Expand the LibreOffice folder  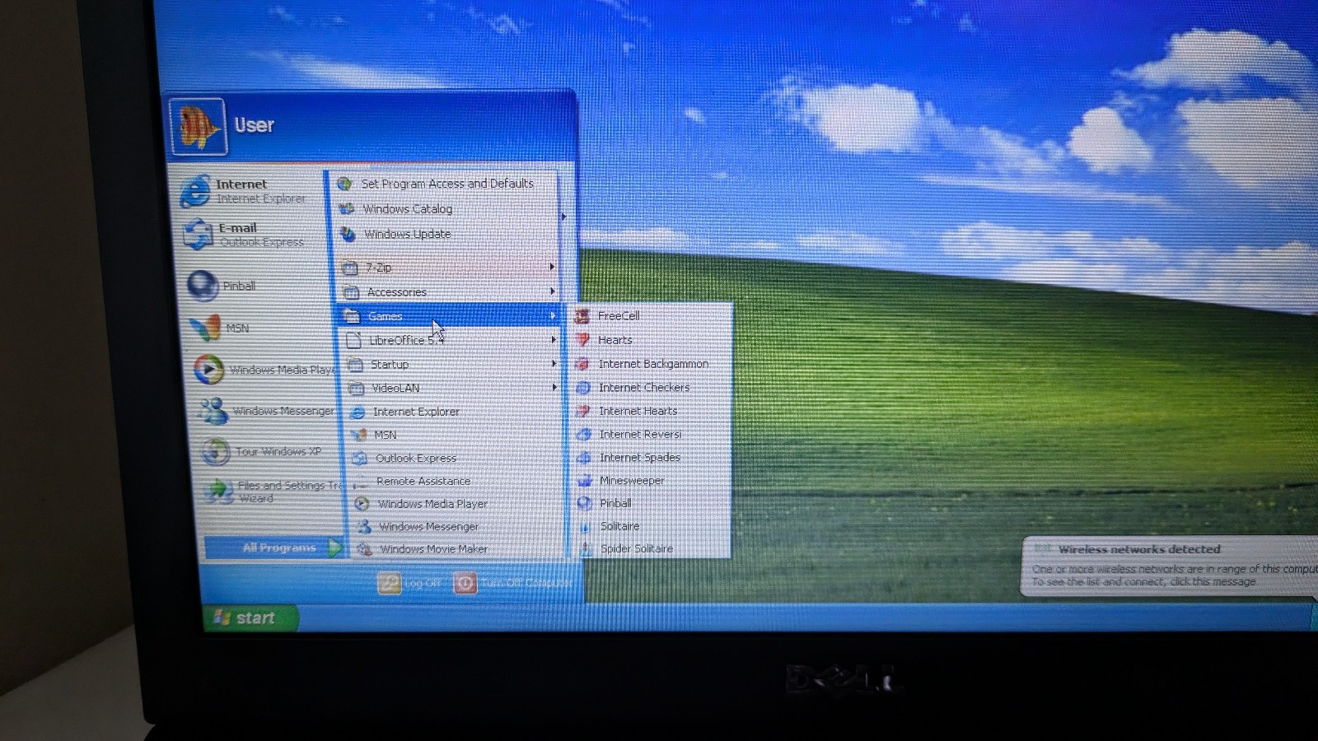[451, 340]
